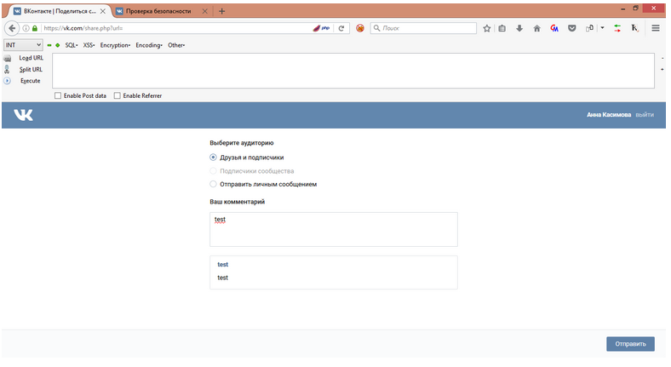Expand the Encryption dropdown menu
Screen dimensions: 671x367
pyautogui.click(x=115, y=44)
